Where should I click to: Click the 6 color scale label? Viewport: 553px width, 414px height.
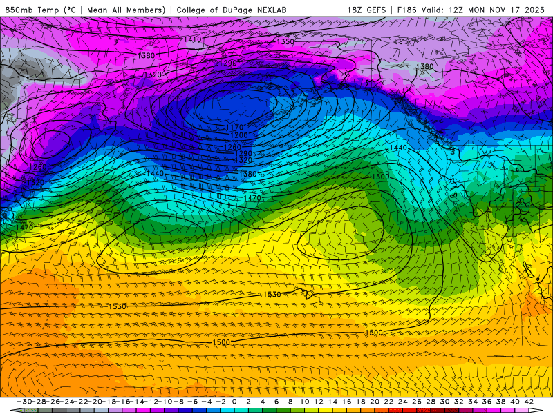[x=276, y=402]
